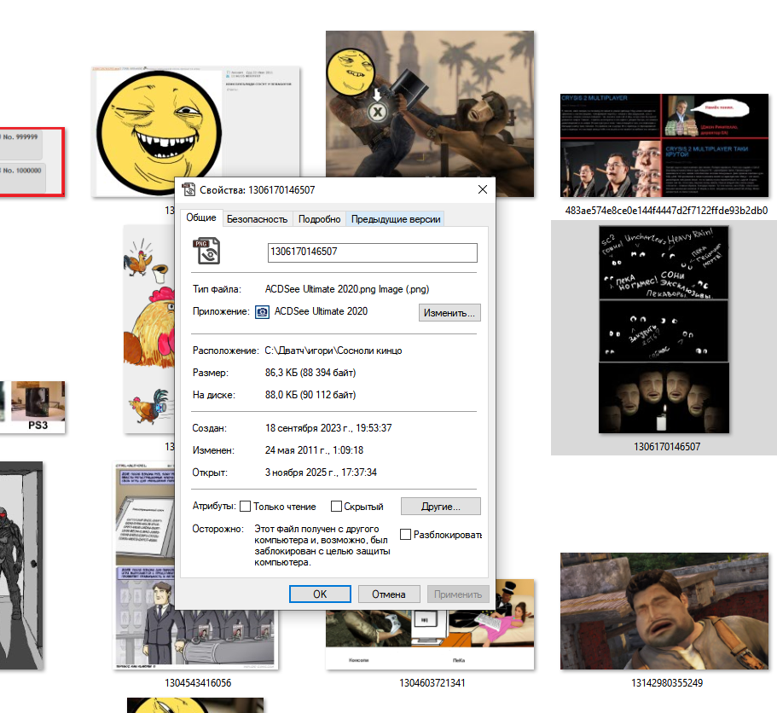Select the armored soldier thumbnail
This screenshot has width=777, height=713.
point(21,565)
